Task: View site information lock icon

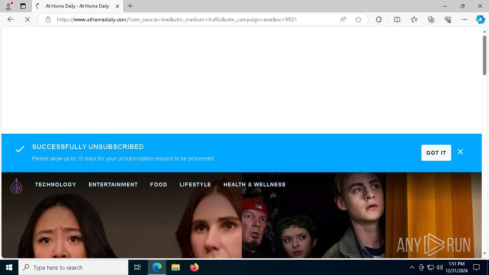Action: 48,19
